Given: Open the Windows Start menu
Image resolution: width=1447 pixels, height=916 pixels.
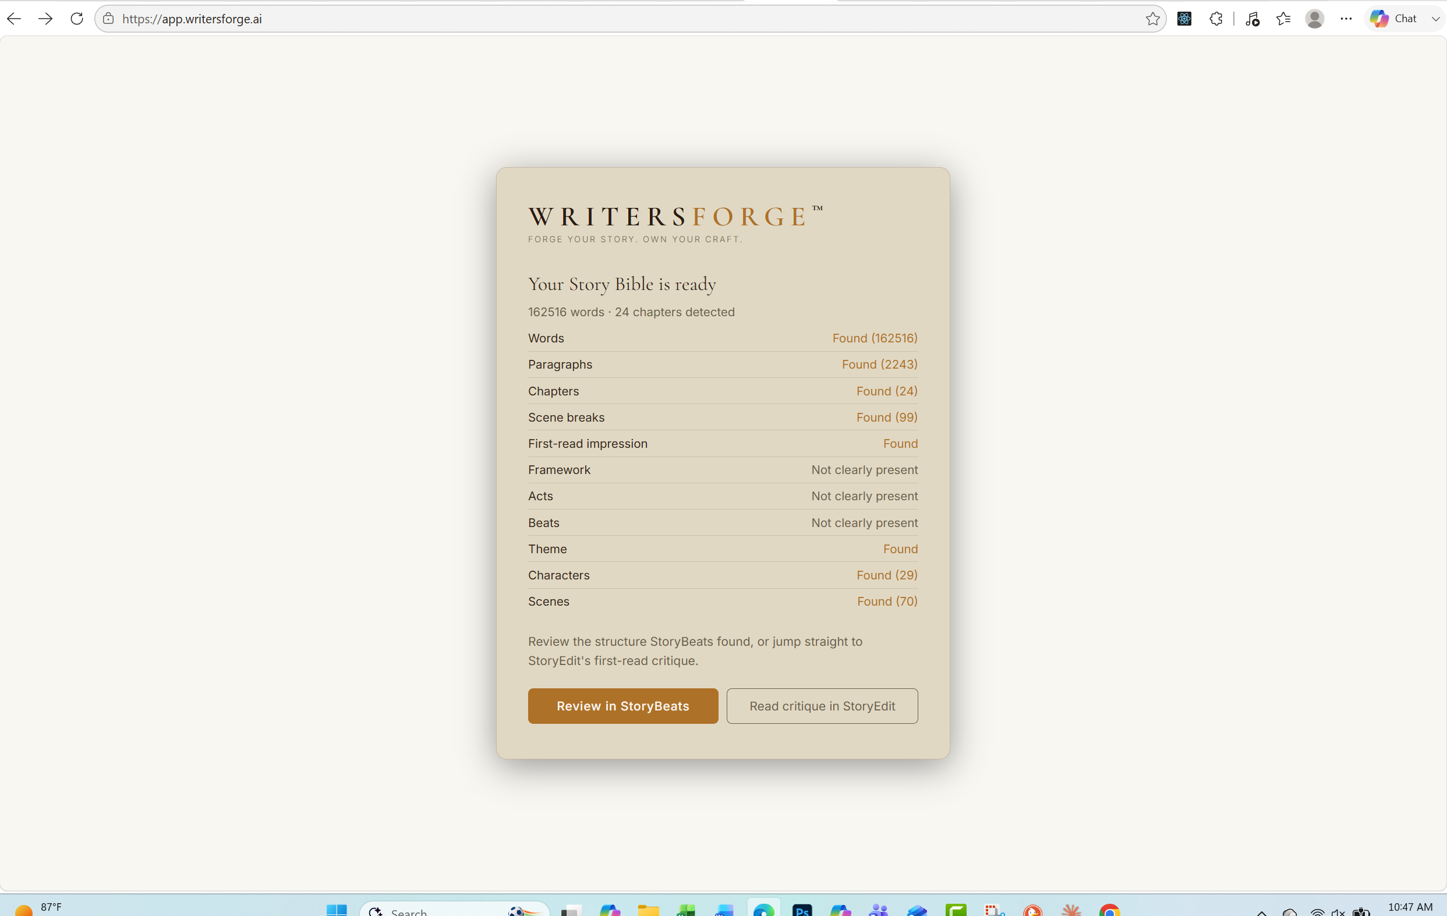Looking at the screenshot, I should pos(337,910).
